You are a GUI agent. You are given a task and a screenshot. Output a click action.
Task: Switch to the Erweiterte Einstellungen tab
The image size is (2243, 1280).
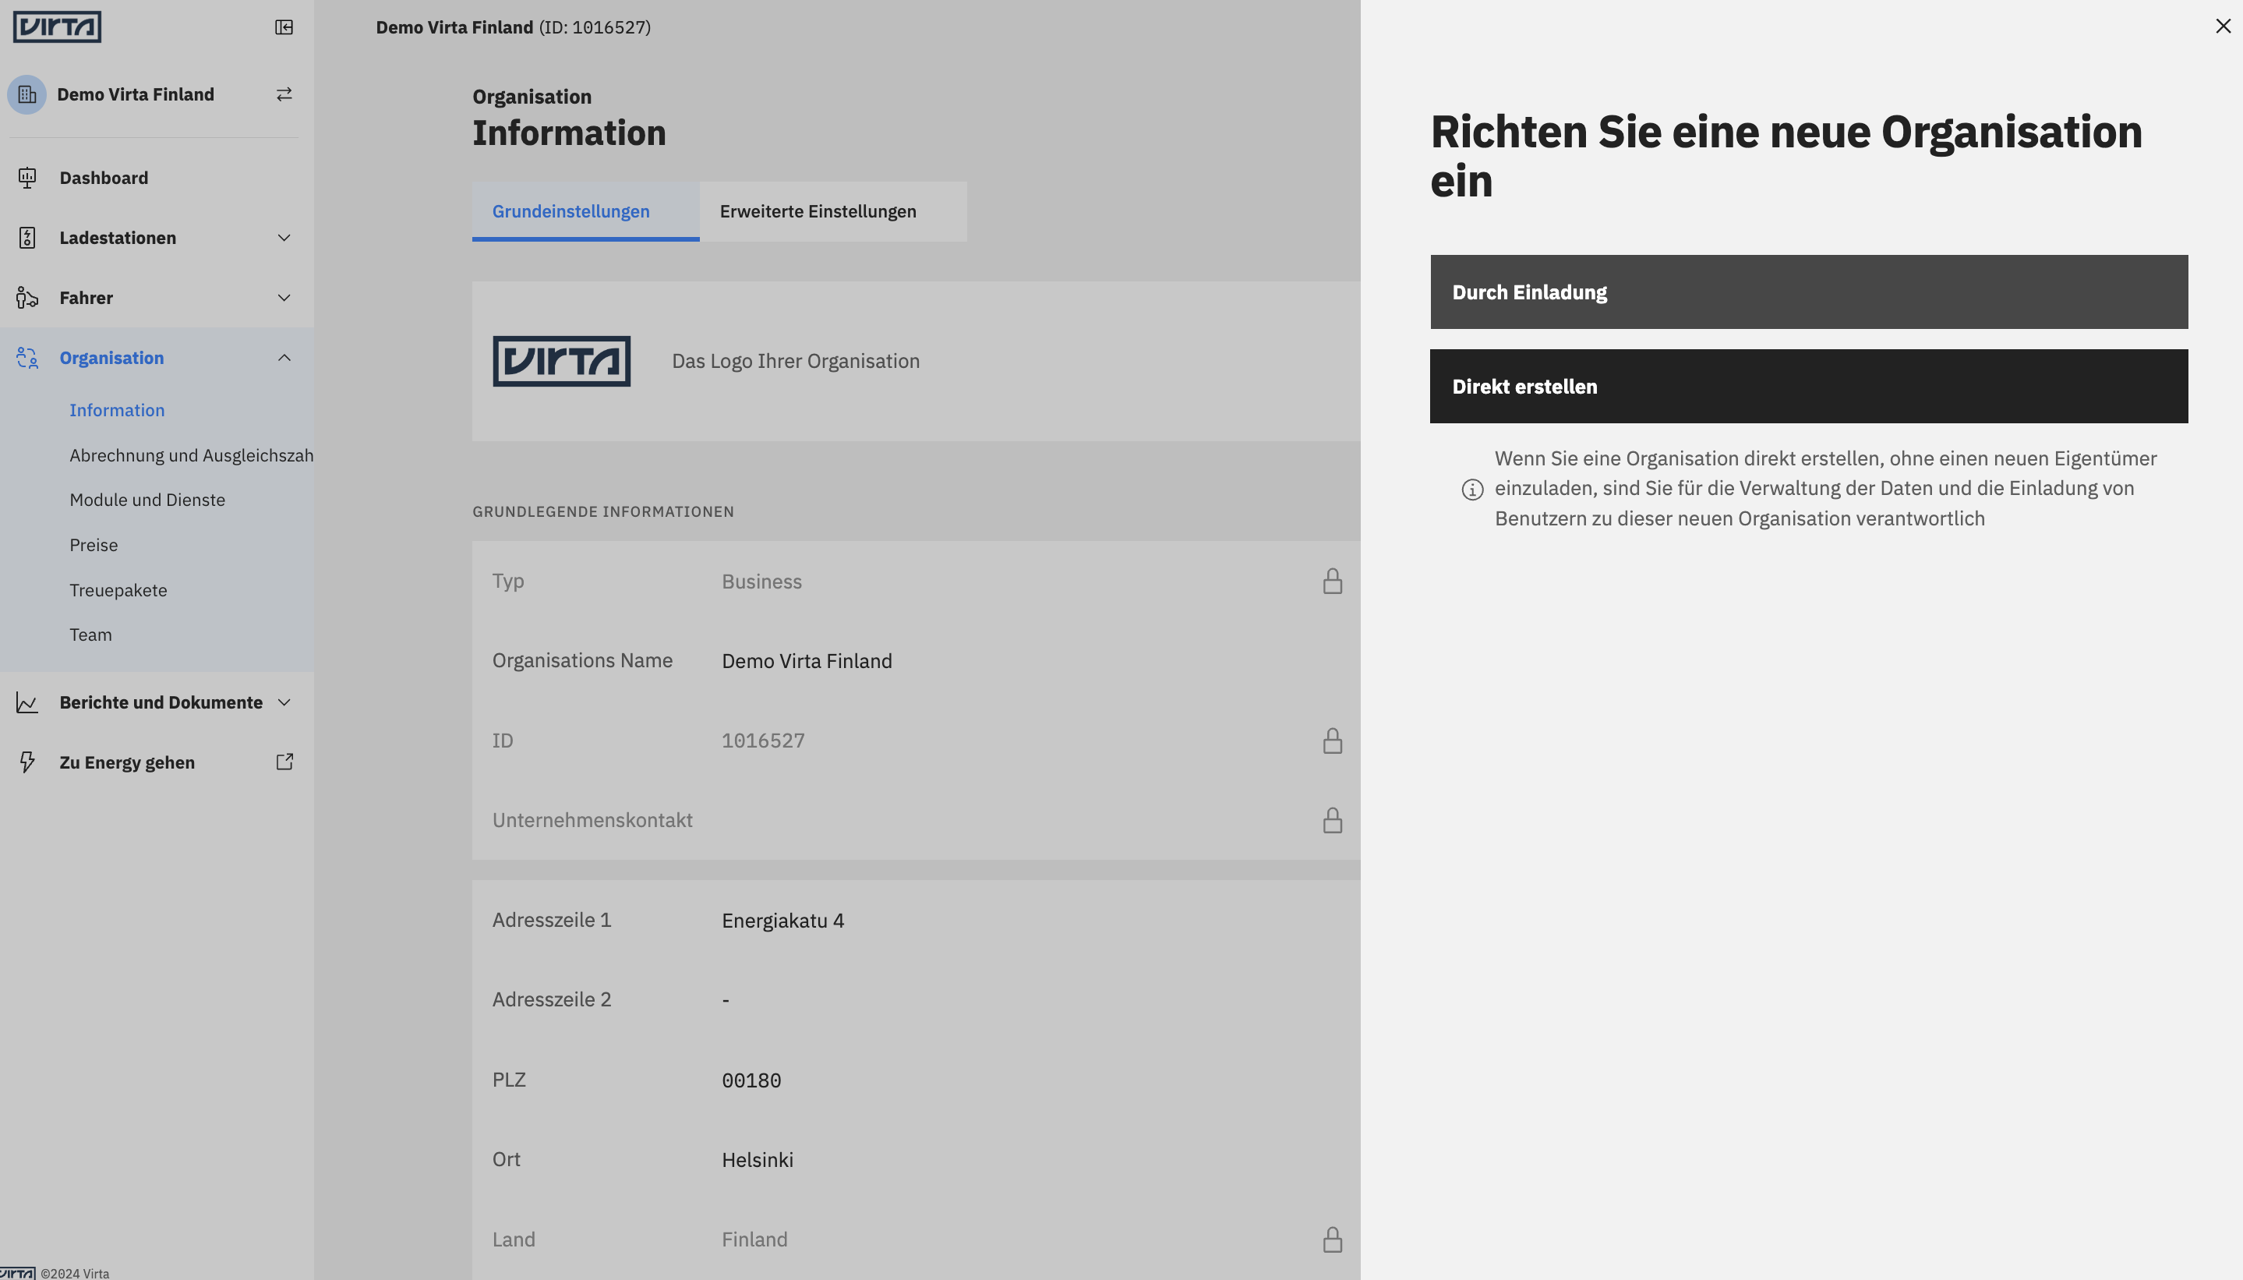click(833, 211)
